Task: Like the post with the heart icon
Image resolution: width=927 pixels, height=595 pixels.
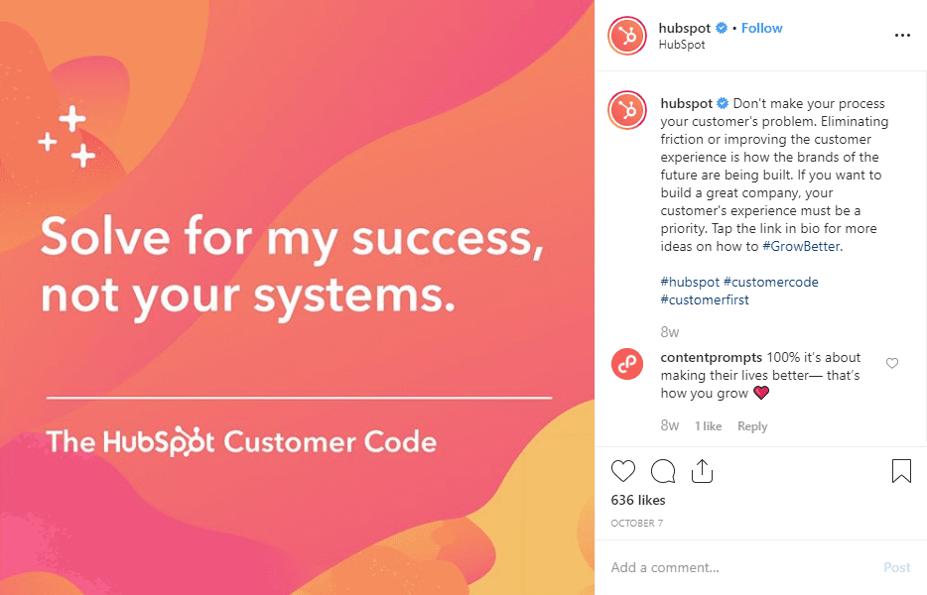Action: (623, 471)
